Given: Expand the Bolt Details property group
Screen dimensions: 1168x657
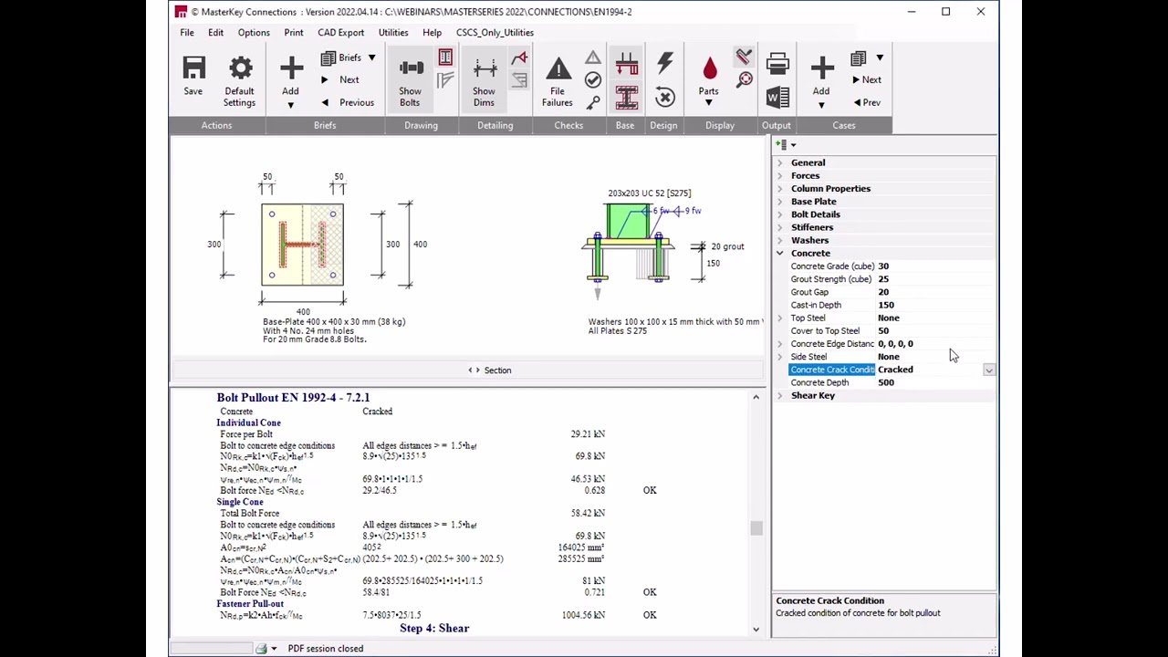Looking at the screenshot, I should [780, 214].
